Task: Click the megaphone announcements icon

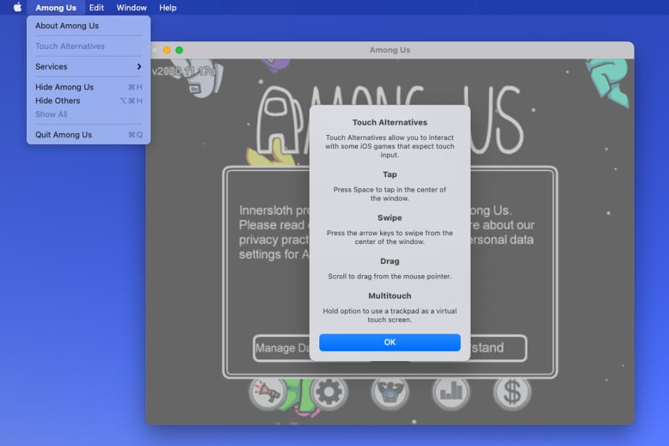Action: pos(268,392)
